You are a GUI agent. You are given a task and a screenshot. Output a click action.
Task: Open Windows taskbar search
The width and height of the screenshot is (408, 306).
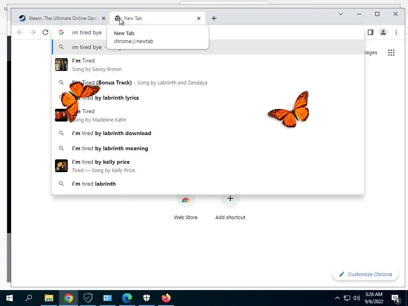coord(29,298)
